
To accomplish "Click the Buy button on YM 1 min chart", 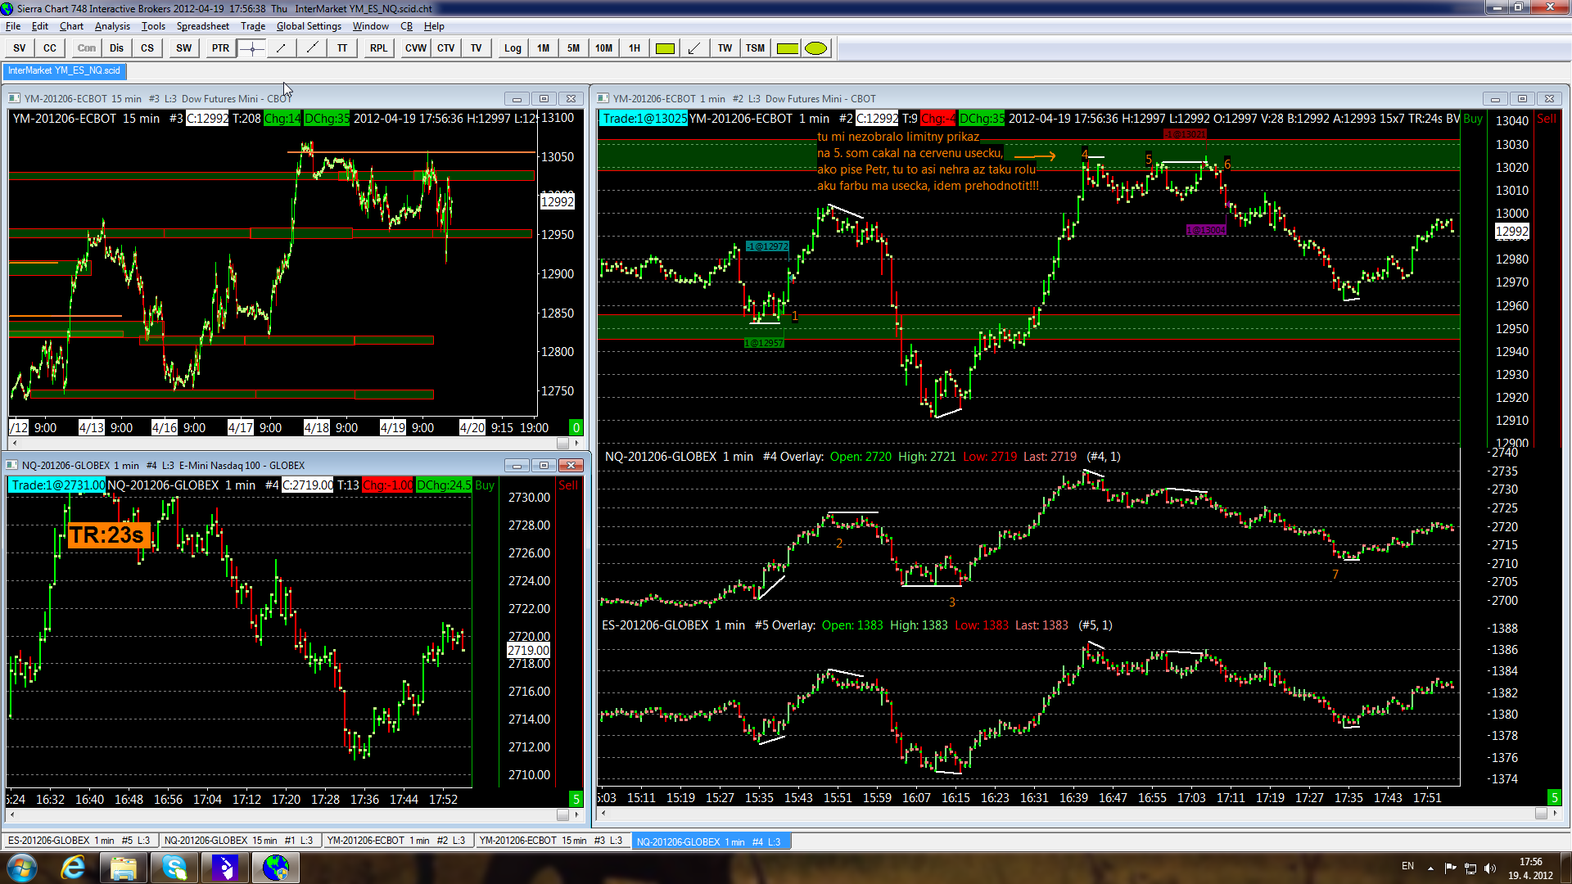I will click(x=1473, y=119).
